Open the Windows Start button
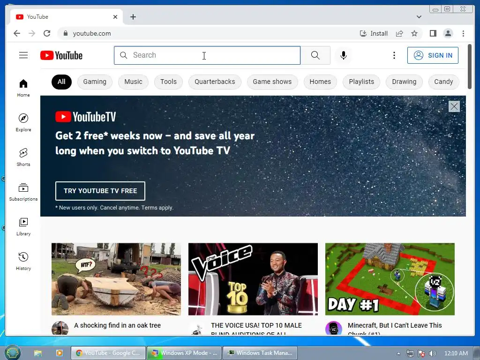The height and width of the screenshot is (360, 480). 12,352
